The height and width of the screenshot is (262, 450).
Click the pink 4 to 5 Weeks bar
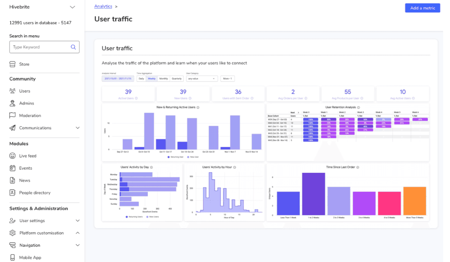[x=389, y=203]
